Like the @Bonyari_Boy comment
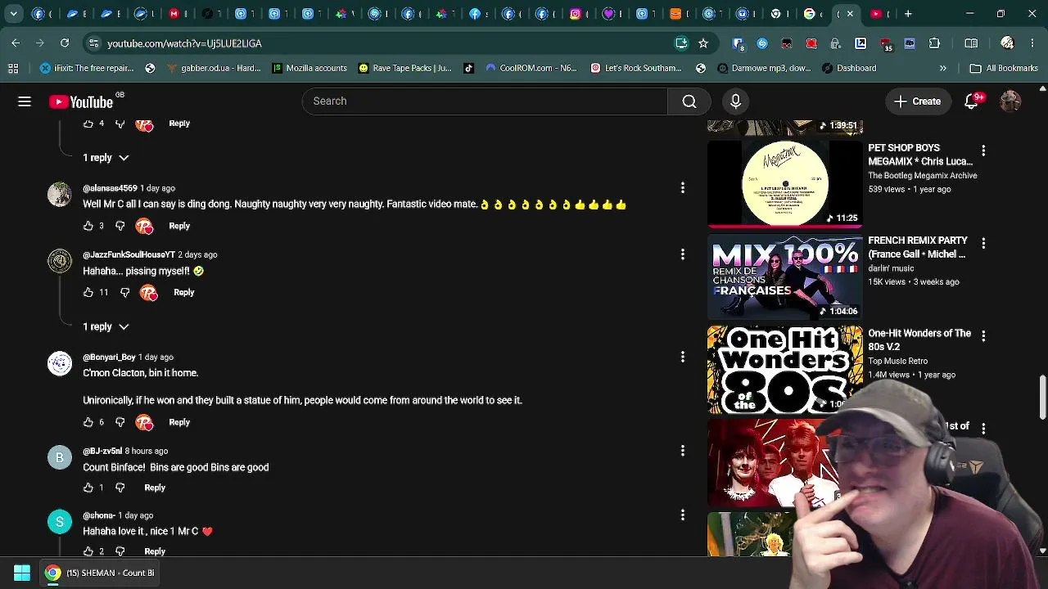Screen dimensions: 1048x589 pos(88,422)
